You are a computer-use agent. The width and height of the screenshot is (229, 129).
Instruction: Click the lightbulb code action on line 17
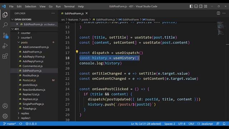[x=77, y=52]
